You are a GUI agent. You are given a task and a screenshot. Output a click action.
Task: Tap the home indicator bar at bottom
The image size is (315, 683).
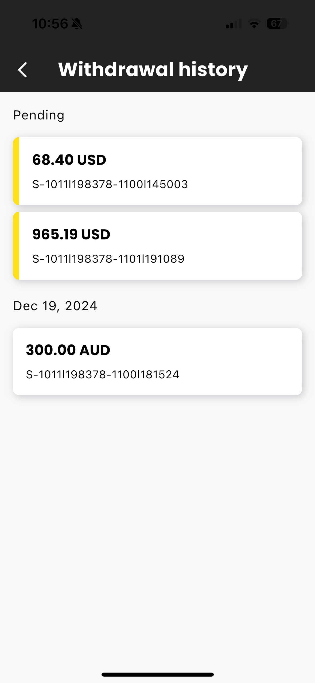(x=157, y=674)
